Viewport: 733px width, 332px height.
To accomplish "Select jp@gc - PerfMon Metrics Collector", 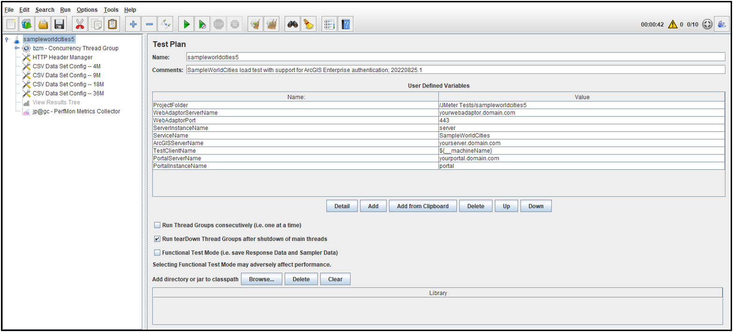I will point(76,111).
